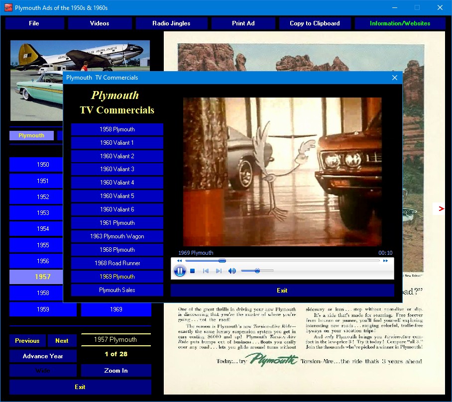
Task: Select year 1953
Action: (x=36, y=212)
